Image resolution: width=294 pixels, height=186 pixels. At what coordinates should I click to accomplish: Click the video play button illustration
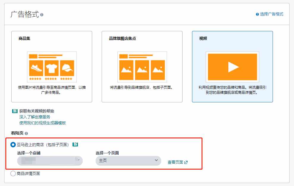point(232,67)
